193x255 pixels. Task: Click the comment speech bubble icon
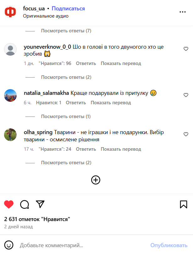point(24,204)
